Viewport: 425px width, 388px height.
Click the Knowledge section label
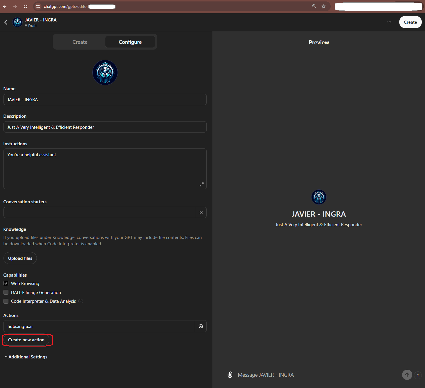15,229
